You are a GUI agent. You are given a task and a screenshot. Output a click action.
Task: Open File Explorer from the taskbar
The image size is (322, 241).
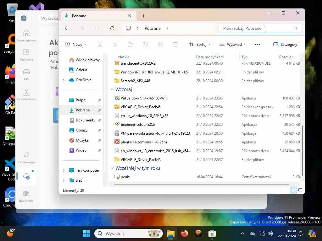pyautogui.click(x=171, y=233)
